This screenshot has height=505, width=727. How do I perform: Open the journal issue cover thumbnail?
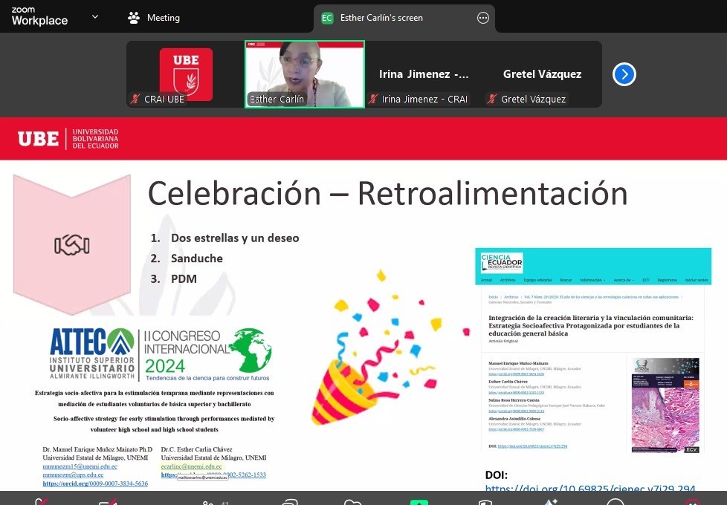[x=665, y=405]
